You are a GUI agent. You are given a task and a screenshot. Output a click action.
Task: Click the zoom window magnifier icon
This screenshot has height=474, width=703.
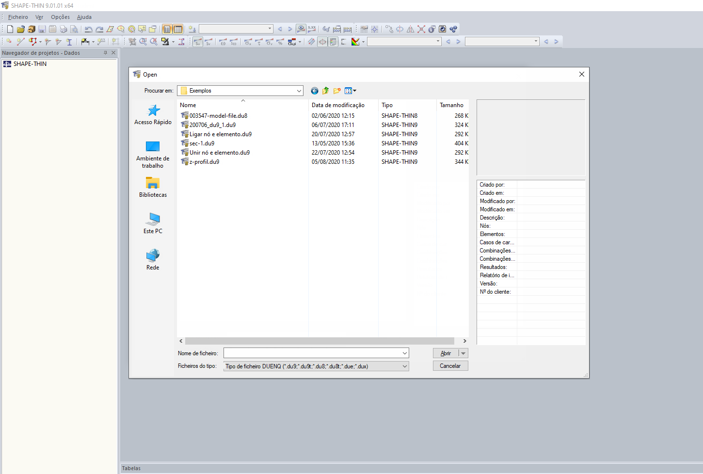tap(143, 42)
